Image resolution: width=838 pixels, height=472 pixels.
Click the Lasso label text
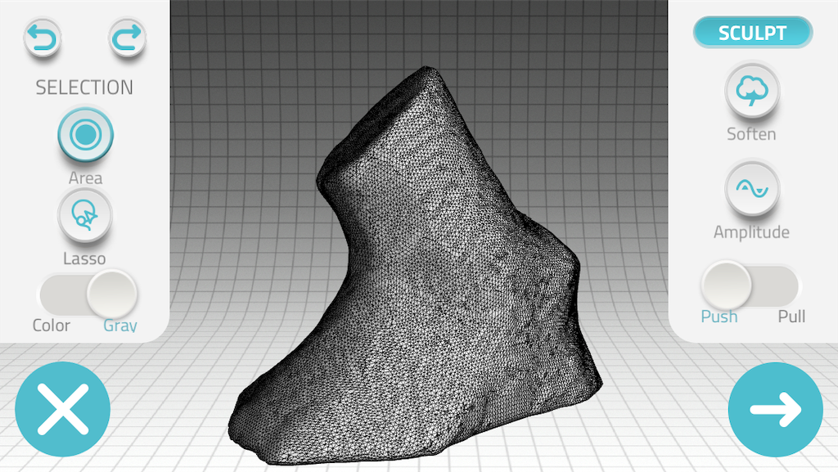84,258
